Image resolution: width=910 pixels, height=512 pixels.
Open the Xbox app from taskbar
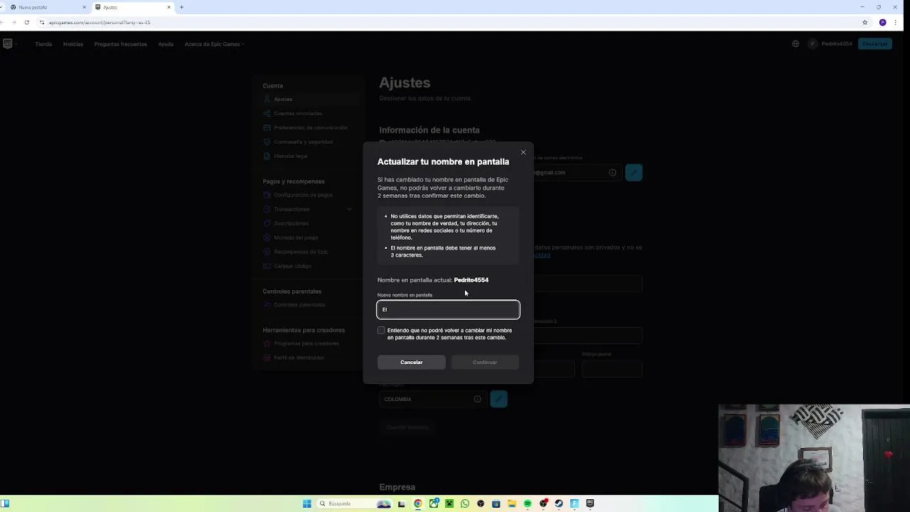pos(434,503)
